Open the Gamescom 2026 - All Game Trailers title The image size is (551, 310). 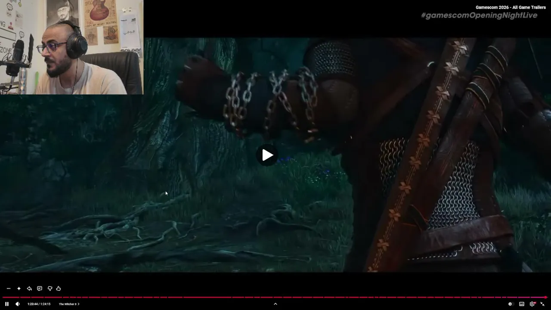pyautogui.click(x=511, y=7)
